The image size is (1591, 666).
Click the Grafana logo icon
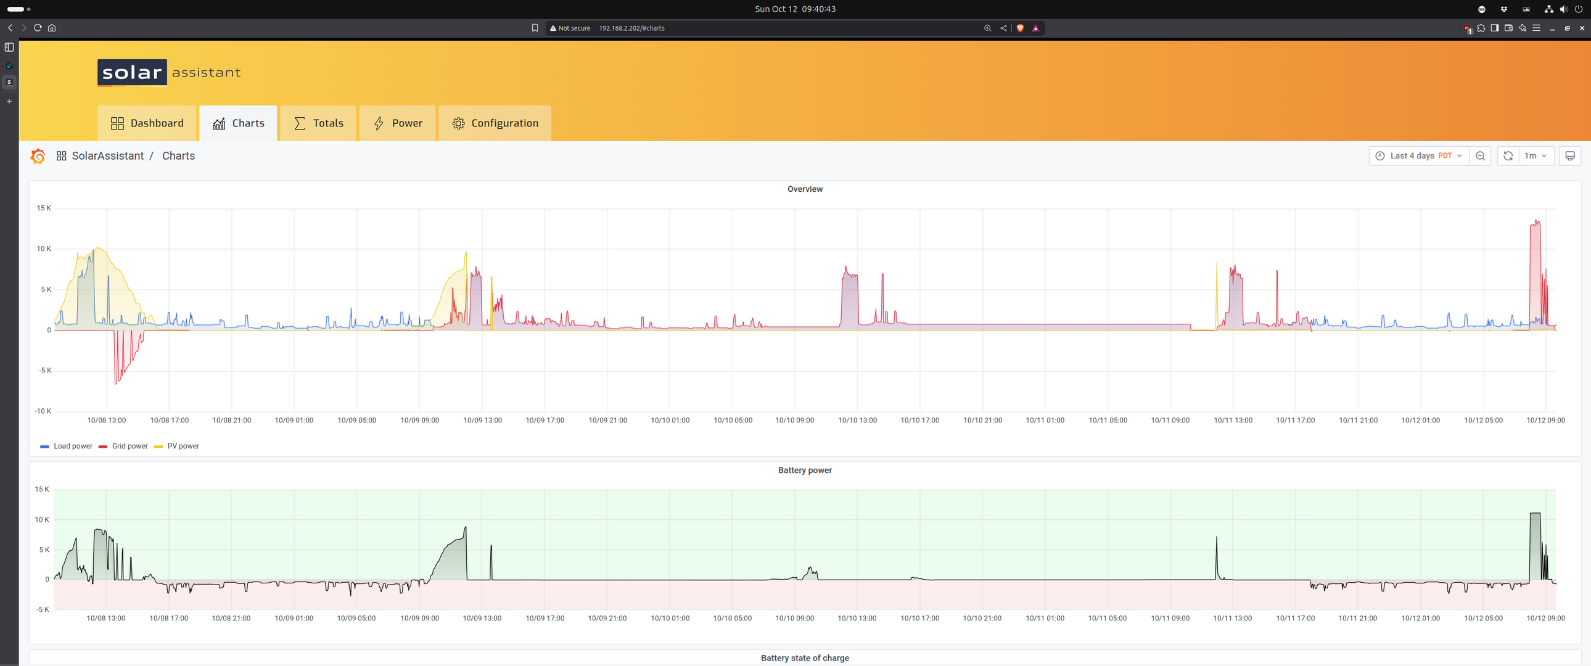[38, 155]
